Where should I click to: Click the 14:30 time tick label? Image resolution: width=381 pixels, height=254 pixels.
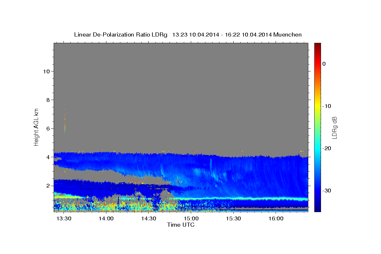tap(149, 219)
